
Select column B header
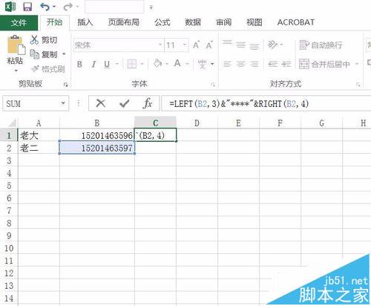(97, 123)
